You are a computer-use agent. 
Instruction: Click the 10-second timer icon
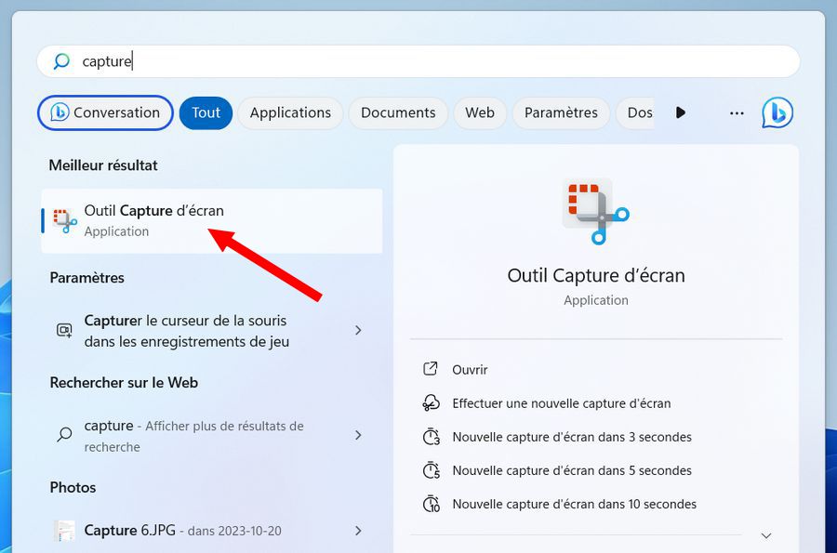pyautogui.click(x=432, y=504)
